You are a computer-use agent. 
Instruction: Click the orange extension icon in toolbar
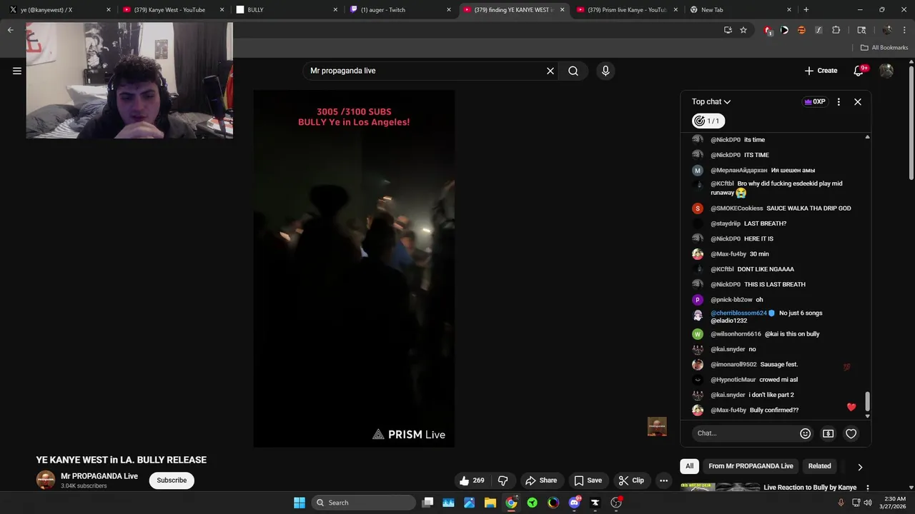(801, 30)
